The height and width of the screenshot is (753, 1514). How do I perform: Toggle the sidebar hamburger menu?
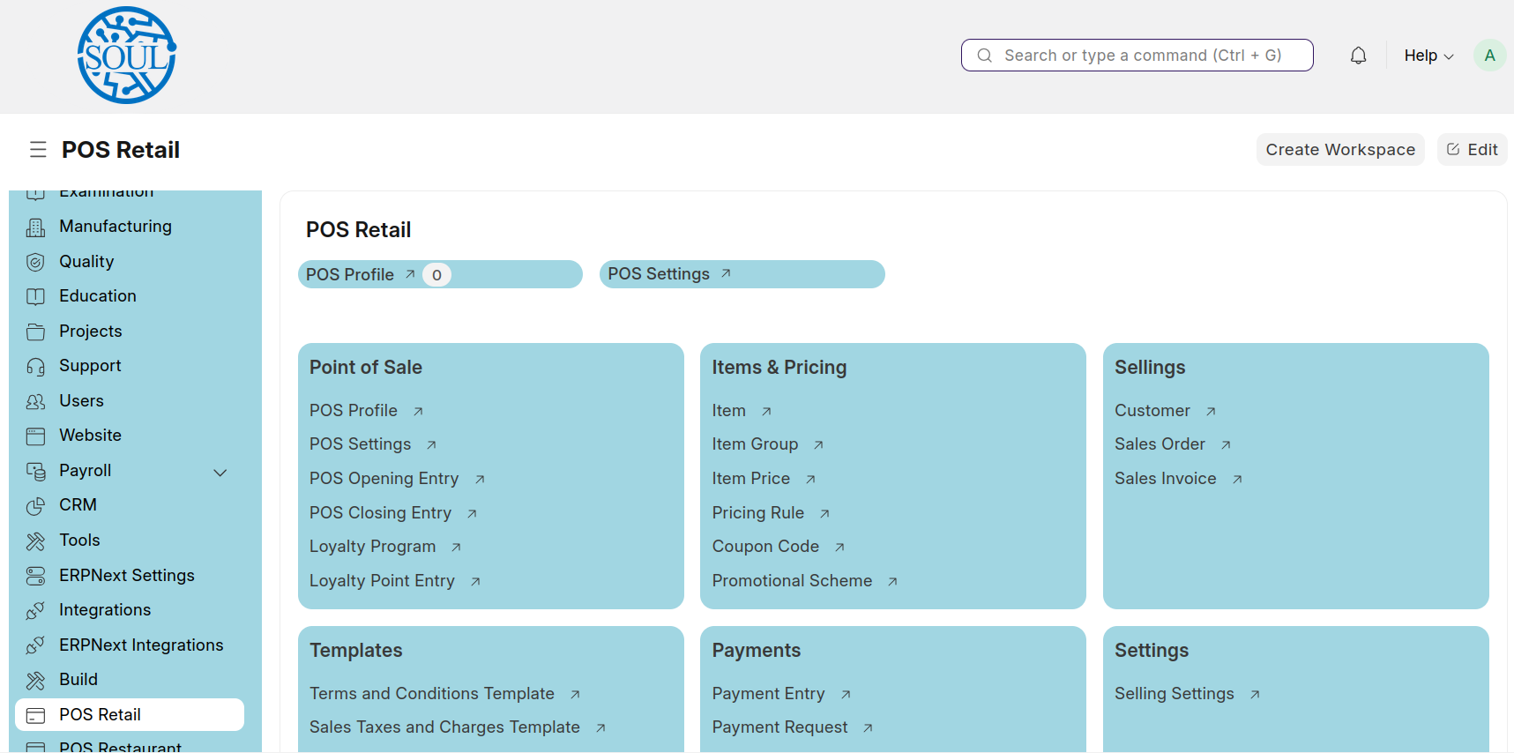[x=38, y=150]
